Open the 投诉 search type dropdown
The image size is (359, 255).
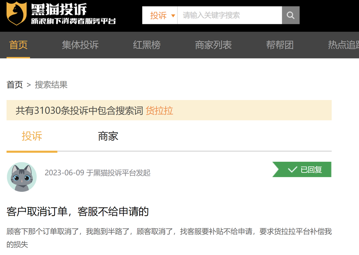click(x=160, y=15)
